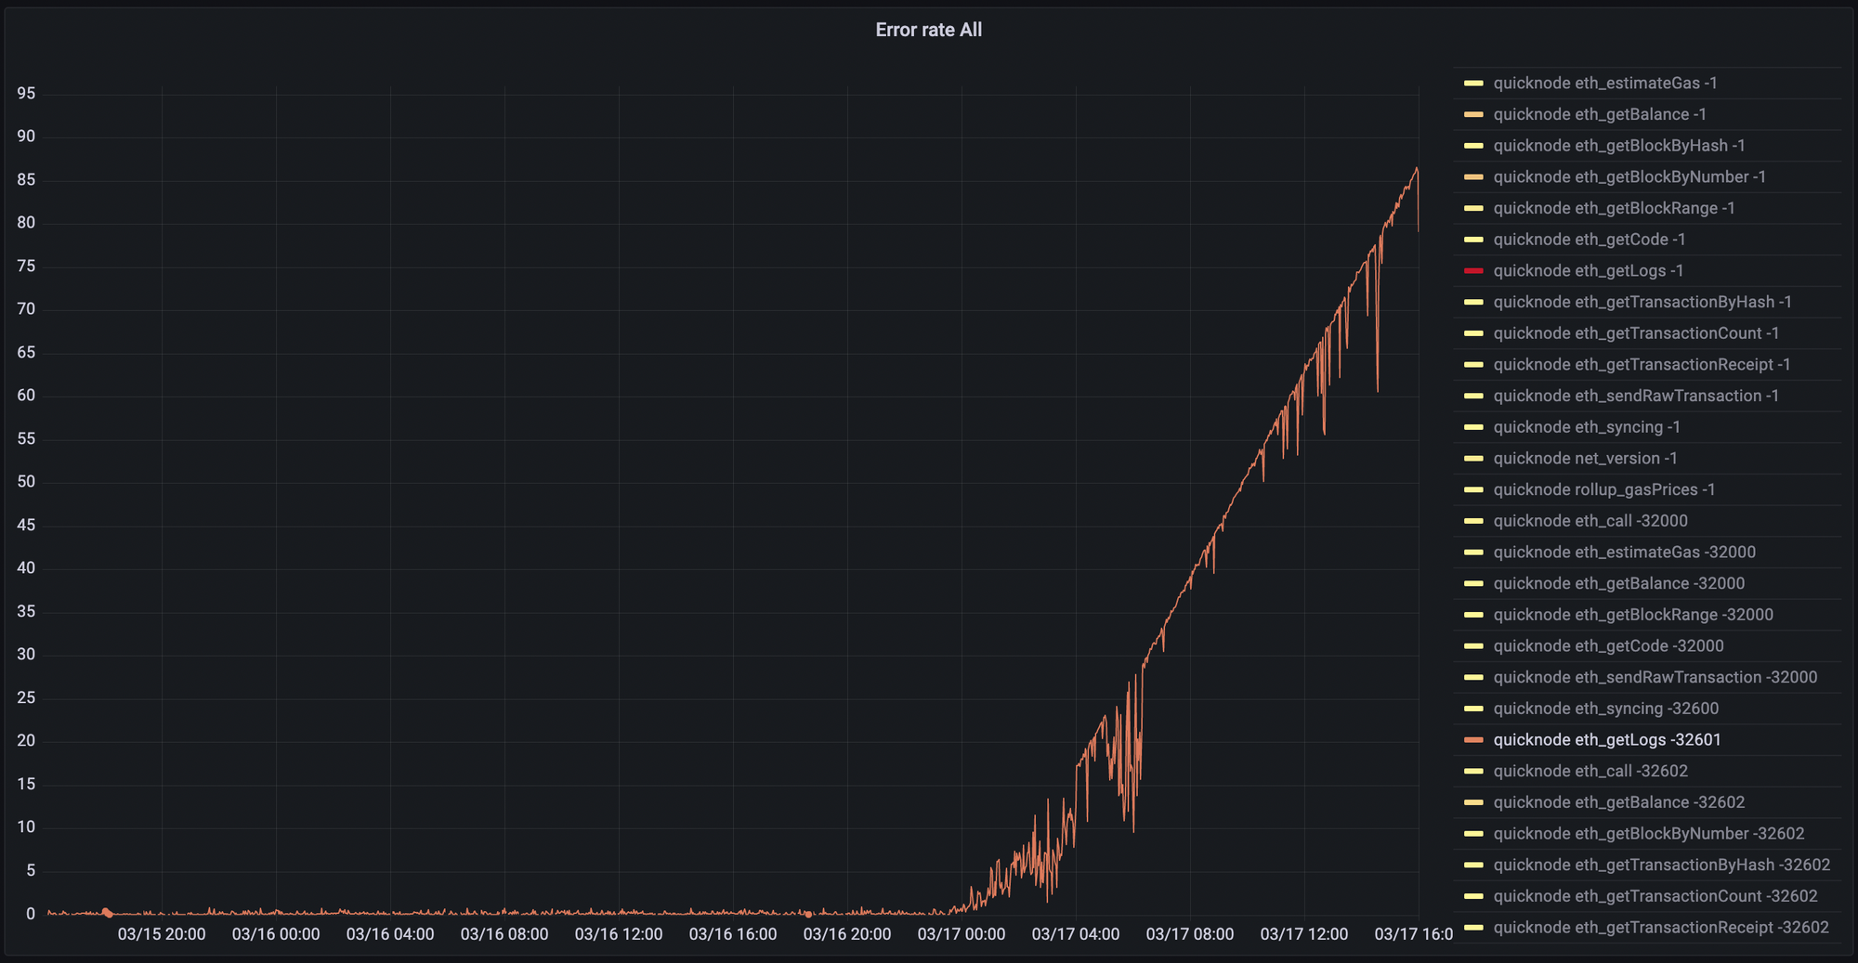Select legend series quicknode eth_getCode -1
The width and height of the screenshot is (1858, 963).
click(1589, 240)
